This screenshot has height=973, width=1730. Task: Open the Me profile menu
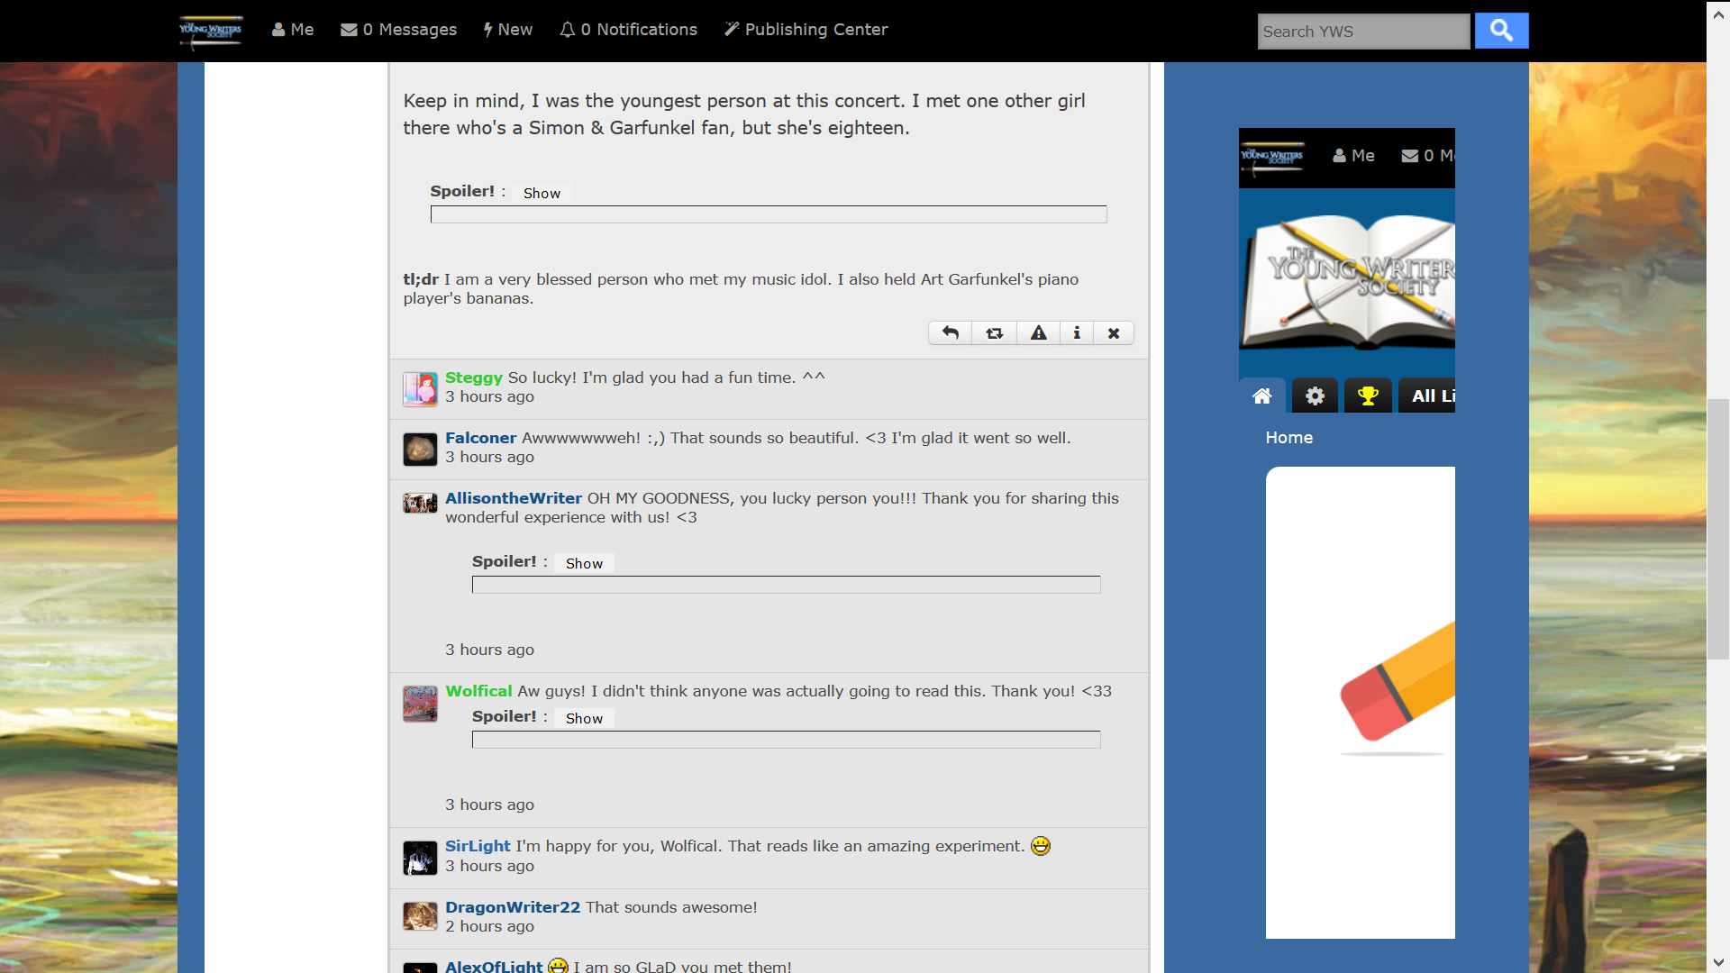click(x=293, y=30)
